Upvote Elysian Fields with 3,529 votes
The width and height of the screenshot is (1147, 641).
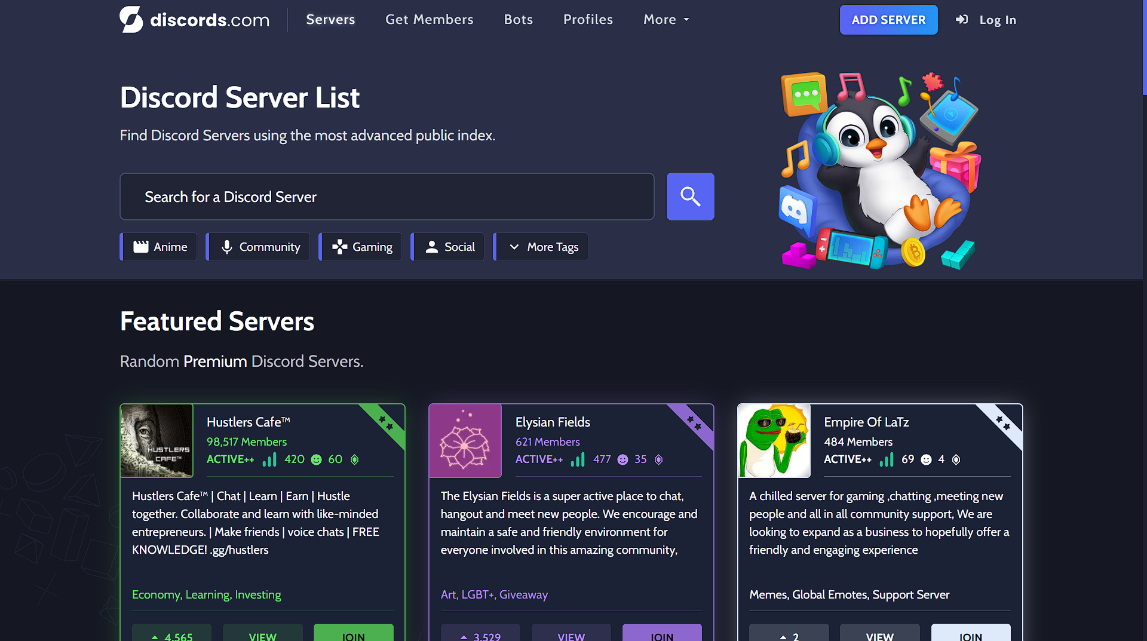tap(480, 633)
